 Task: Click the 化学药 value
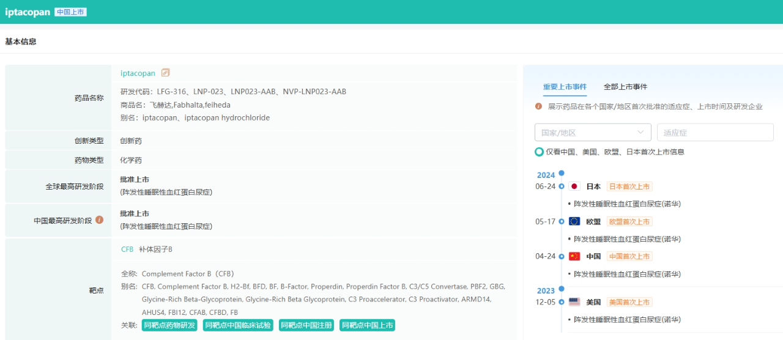tap(131, 160)
